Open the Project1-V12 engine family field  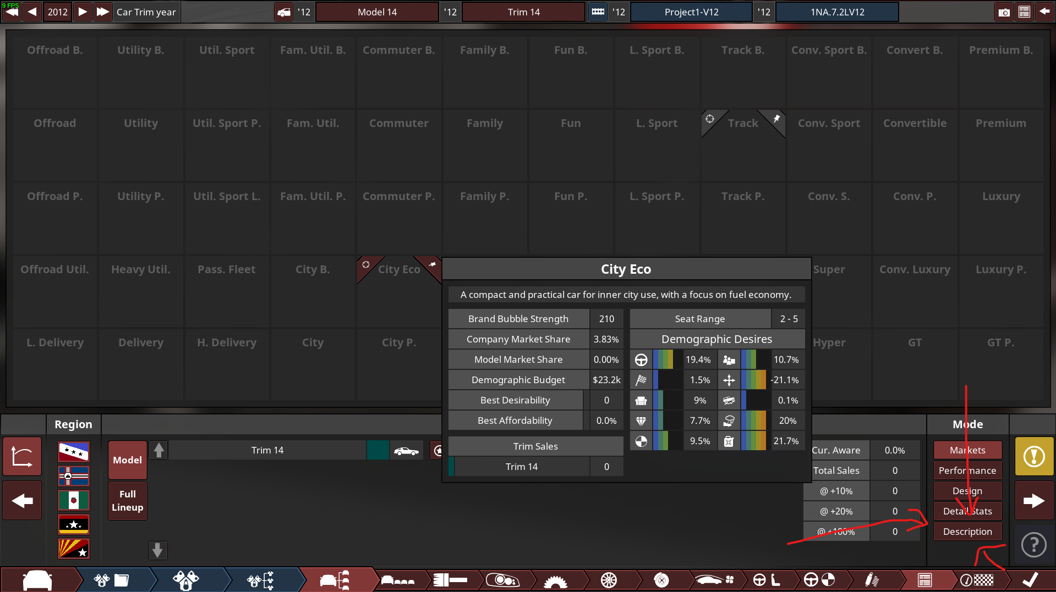click(691, 12)
